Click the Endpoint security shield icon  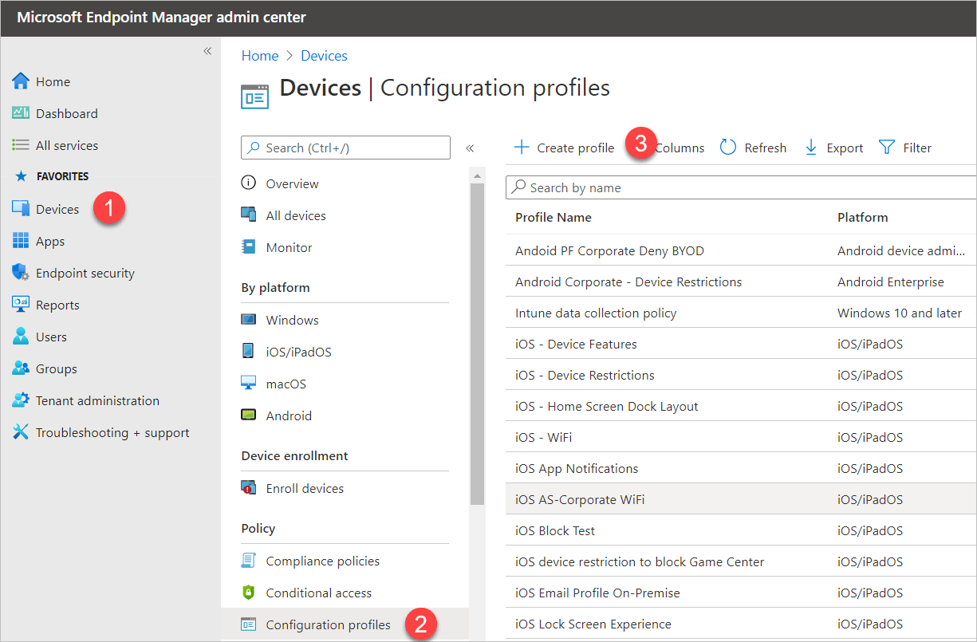point(21,273)
